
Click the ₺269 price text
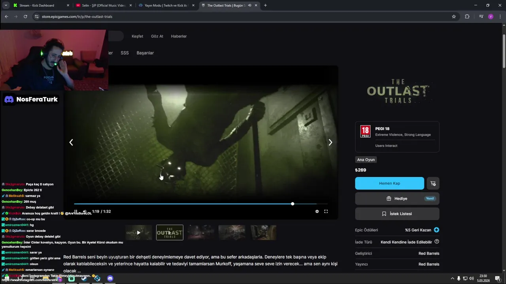click(x=361, y=170)
